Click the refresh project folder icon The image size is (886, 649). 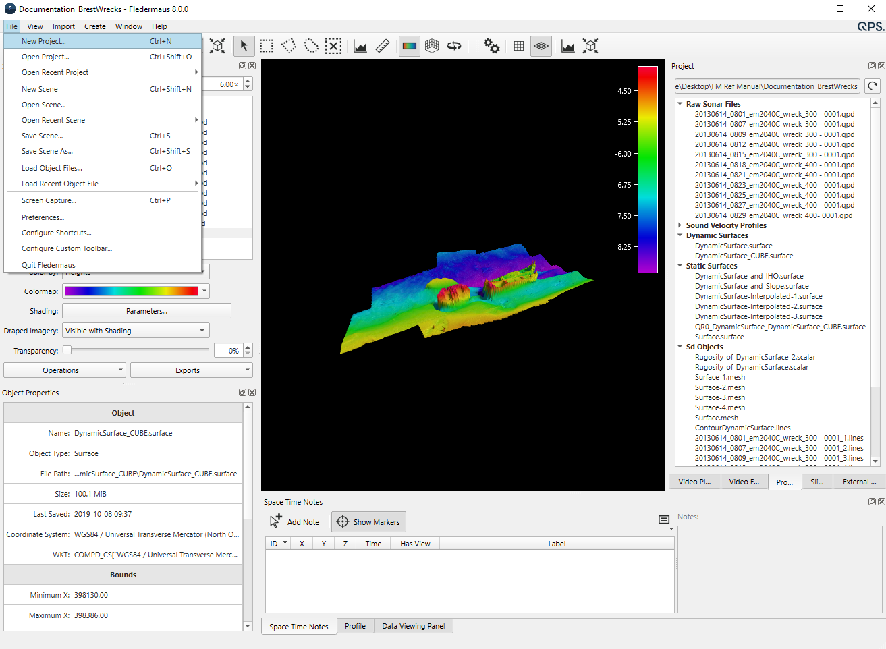click(873, 86)
